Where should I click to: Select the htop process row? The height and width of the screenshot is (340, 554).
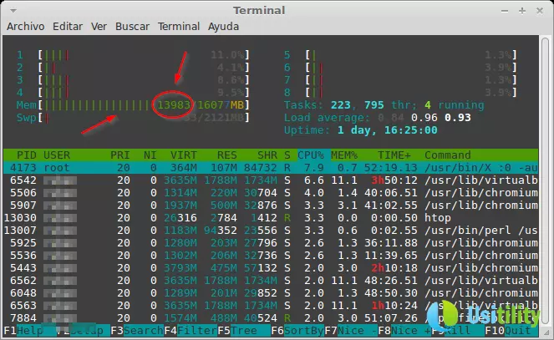pos(276,218)
